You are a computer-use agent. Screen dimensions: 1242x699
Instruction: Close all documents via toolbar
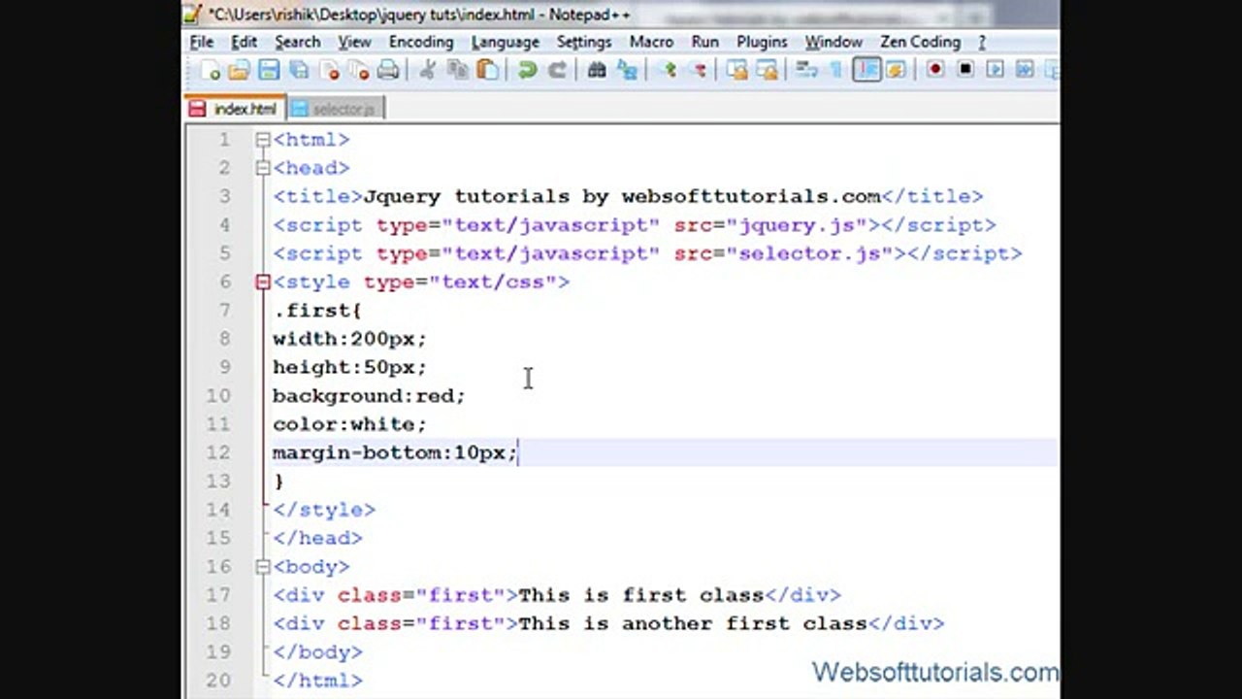click(359, 70)
